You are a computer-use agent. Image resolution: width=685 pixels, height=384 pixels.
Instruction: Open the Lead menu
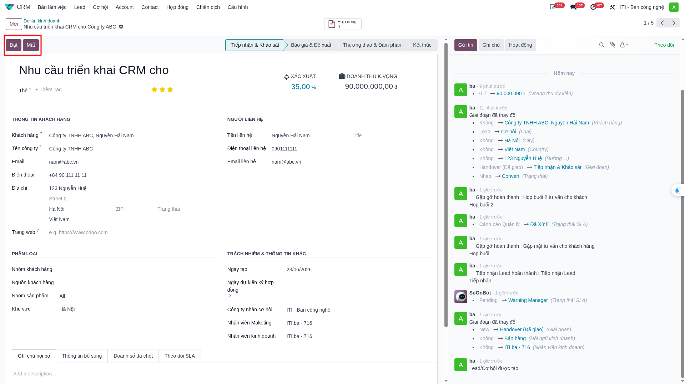pos(80,7)
